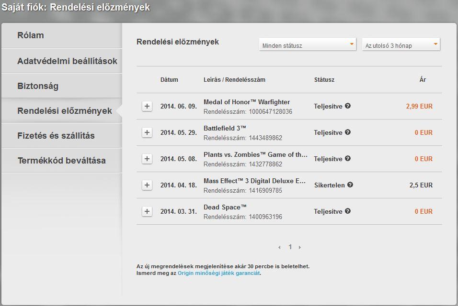Click the Ár column header

[x=423, y=79]
